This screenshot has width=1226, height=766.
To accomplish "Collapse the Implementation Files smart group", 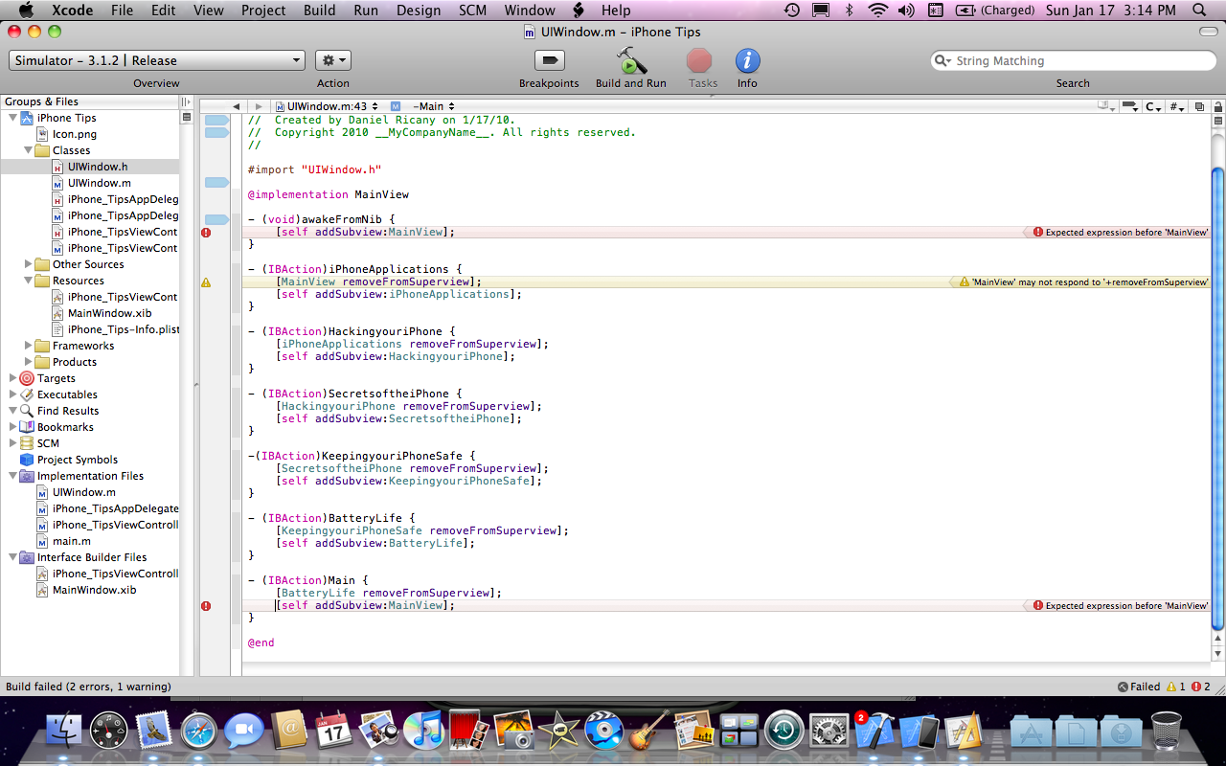I will pyautogui.click(x=12, y=476).
